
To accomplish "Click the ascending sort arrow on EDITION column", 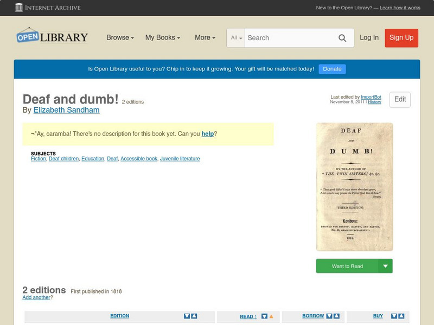I will tap(194, 316).
